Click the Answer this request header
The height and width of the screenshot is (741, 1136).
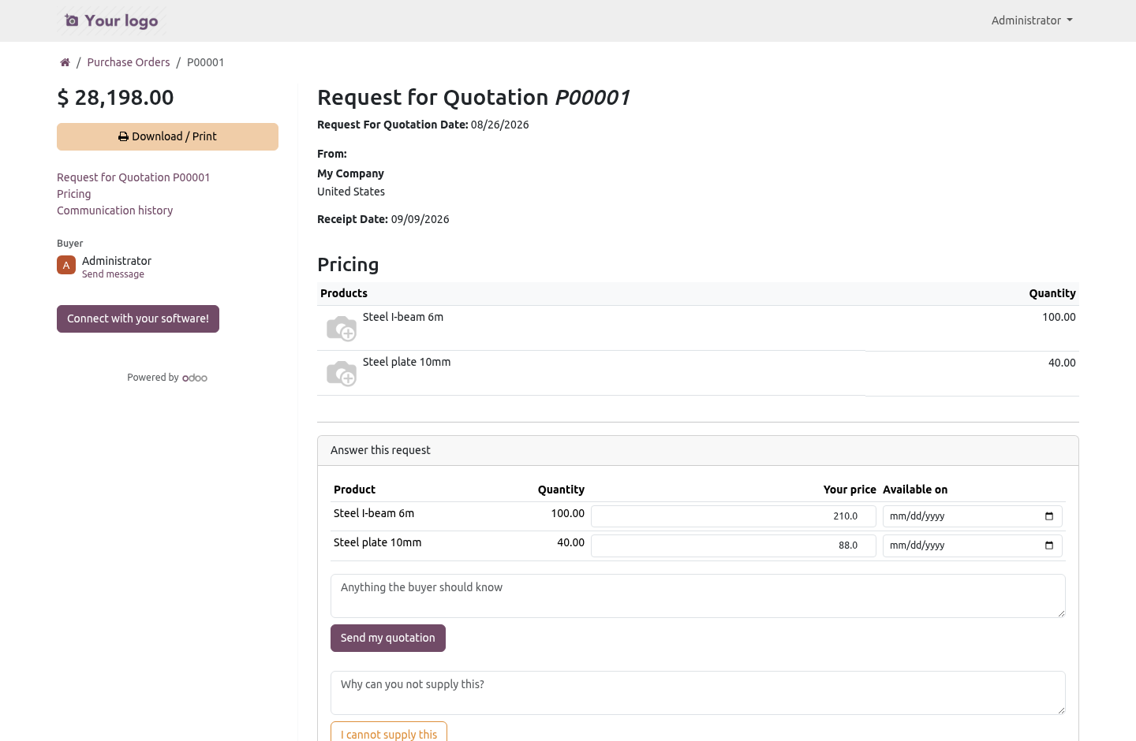click(698, 450)
